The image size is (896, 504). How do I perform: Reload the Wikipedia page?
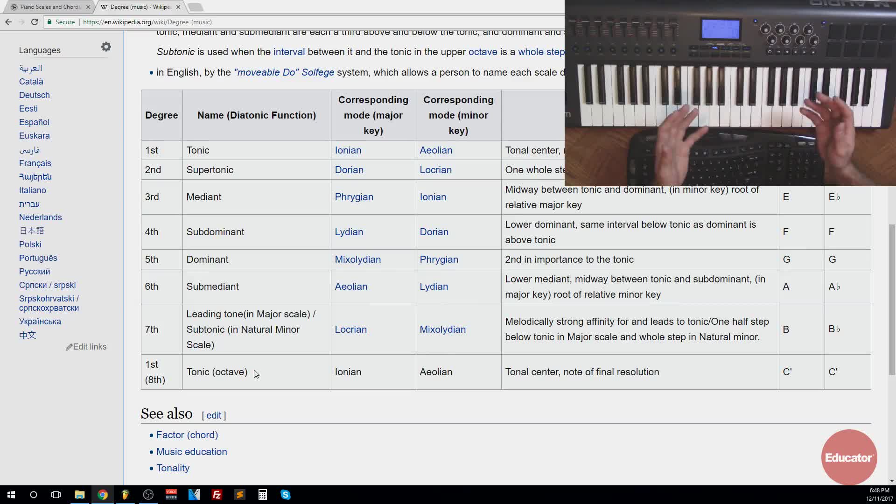35,22
